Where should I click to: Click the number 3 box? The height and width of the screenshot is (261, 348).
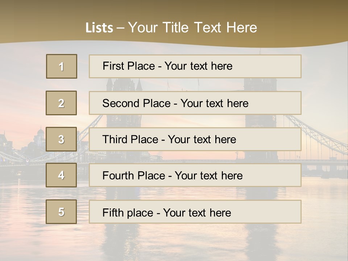point(61,139)
